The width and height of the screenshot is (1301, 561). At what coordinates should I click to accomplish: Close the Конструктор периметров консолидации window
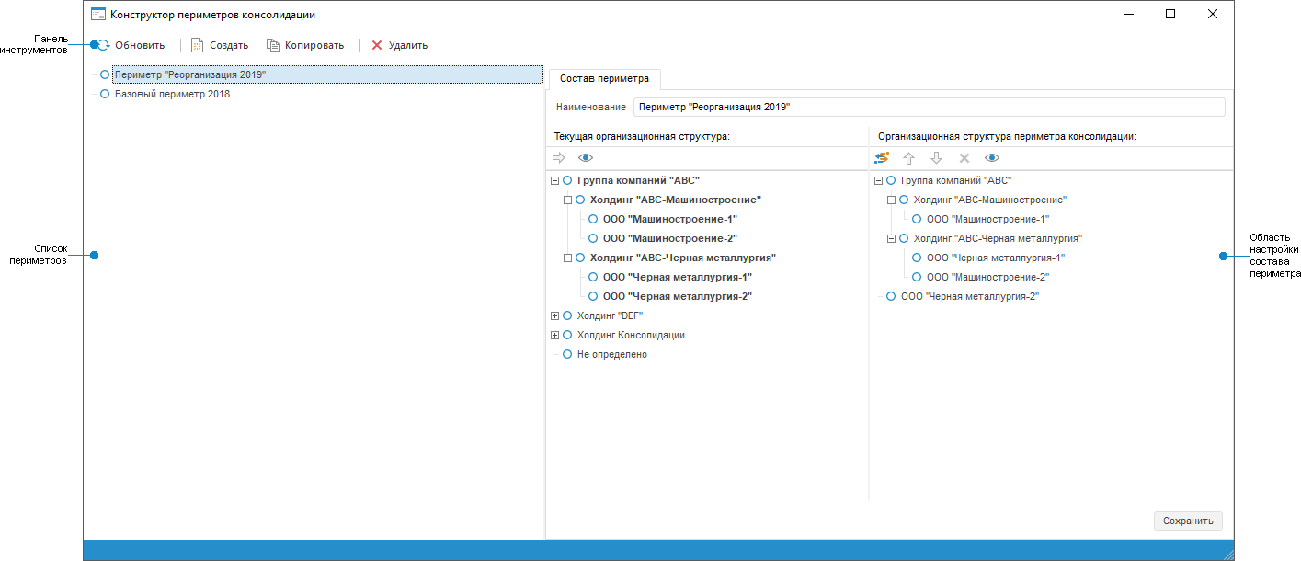(x=1213, y=14)
